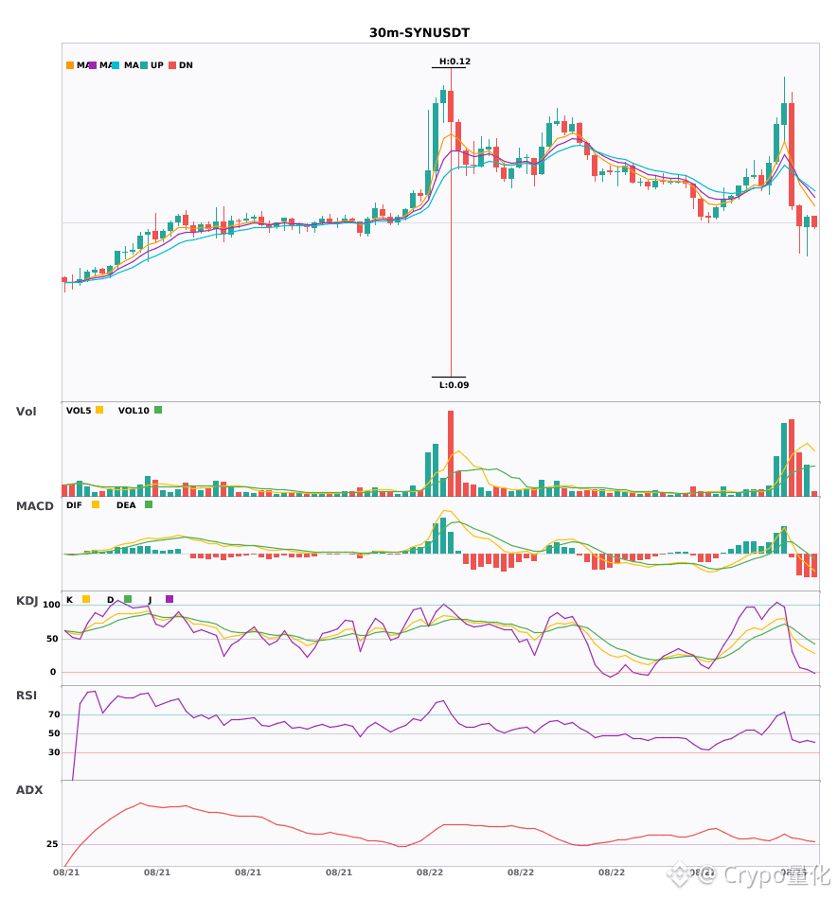The height and width of the screenshot is (899, 838).
Task: Click the green VOL10 swatch
Action: pos(158,410)
